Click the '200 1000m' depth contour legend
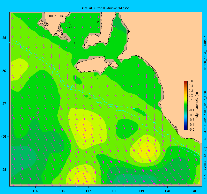 pyautogui.click(x=56, y=16)
